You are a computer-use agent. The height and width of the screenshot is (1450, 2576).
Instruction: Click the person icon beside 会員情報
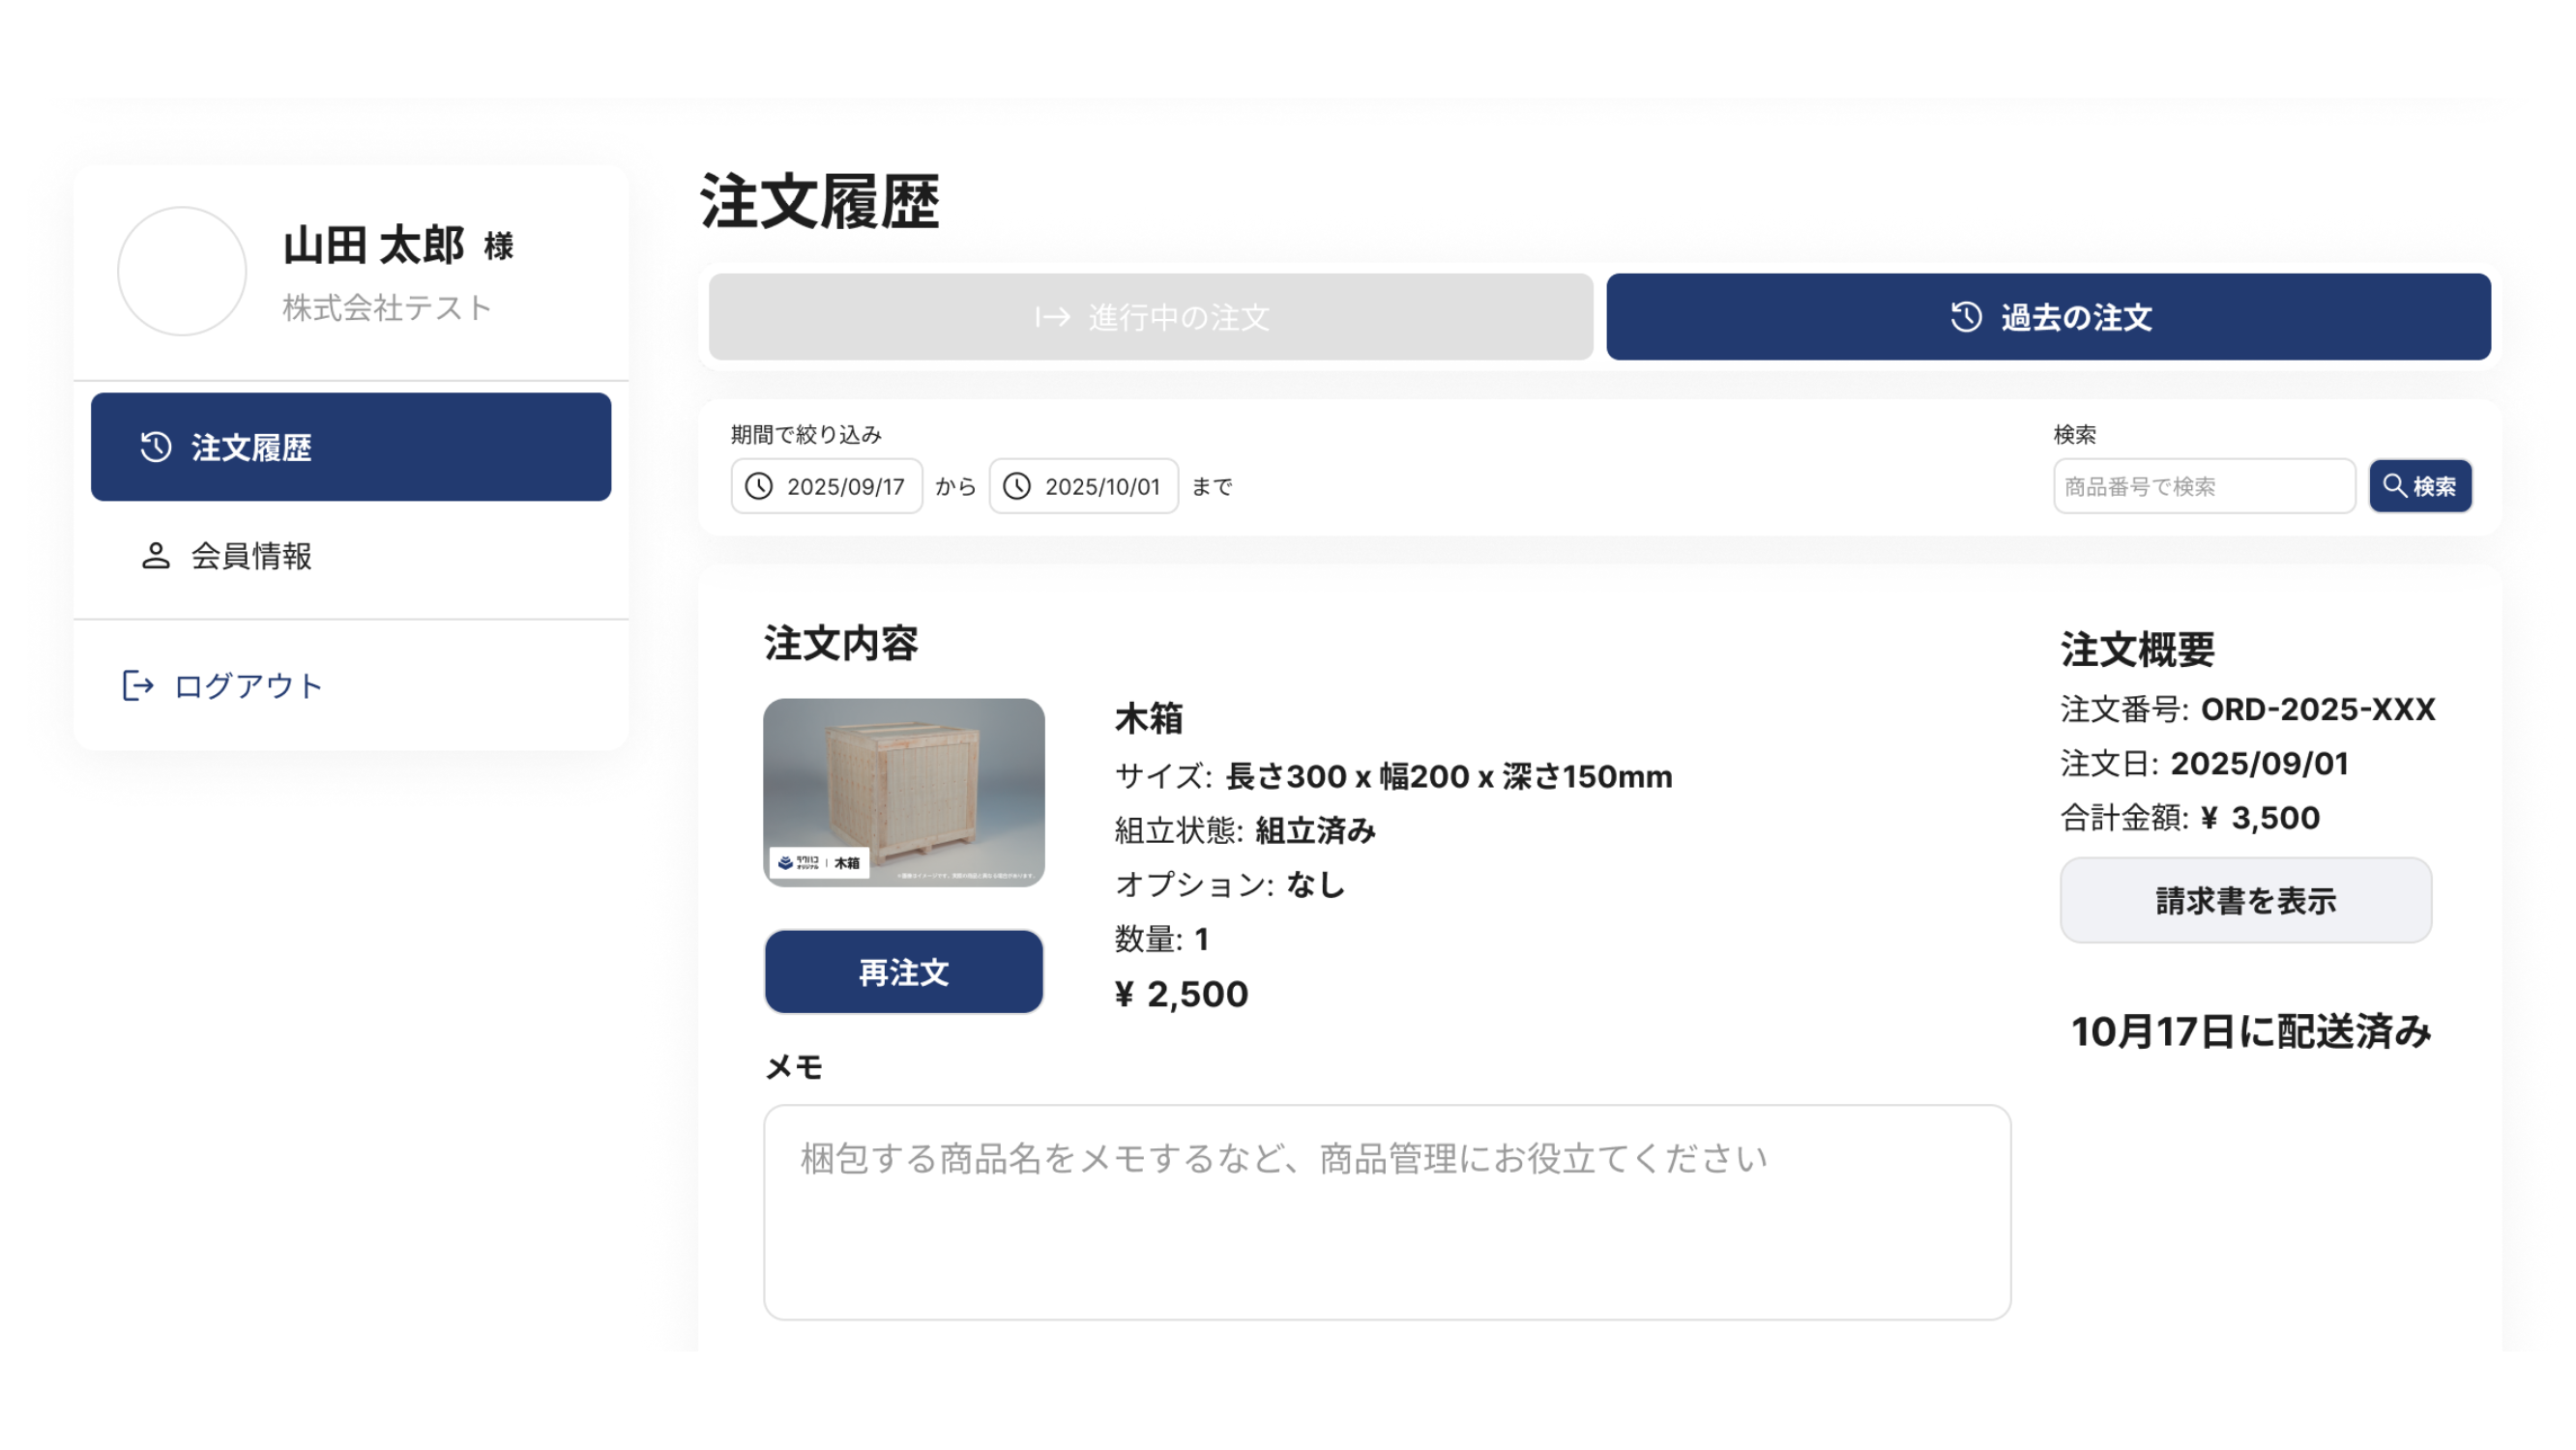(x=155, y=556)
